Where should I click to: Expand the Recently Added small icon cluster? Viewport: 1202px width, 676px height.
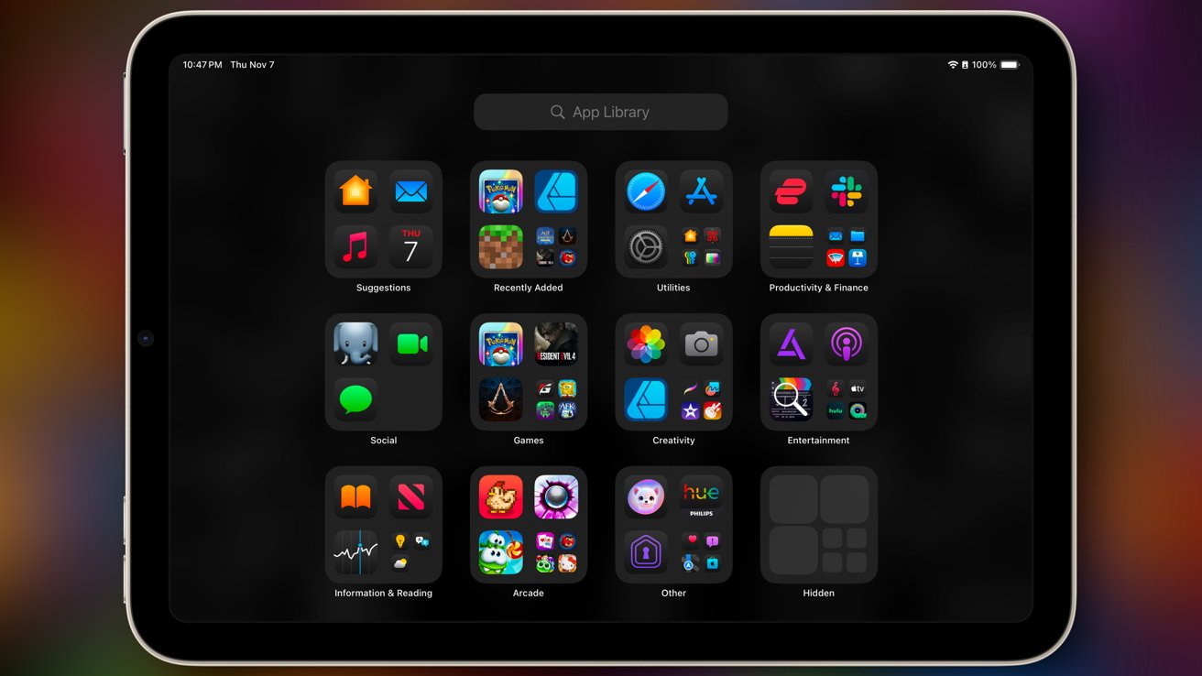pyautogui.click(x=556, y=247)
